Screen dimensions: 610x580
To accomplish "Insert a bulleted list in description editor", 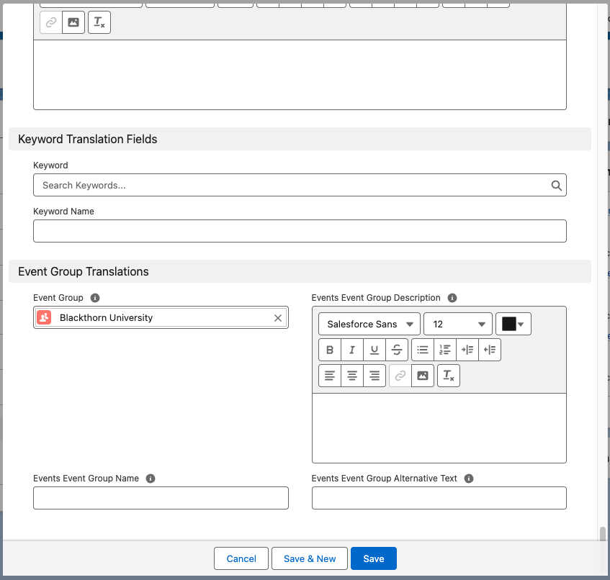I will point(423,350).
